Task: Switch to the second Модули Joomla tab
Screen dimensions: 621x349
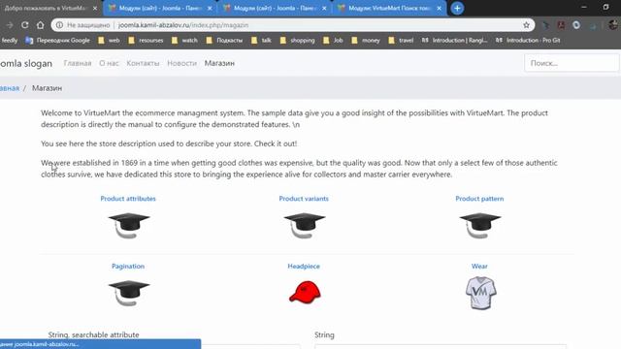Action: [160, 8]
